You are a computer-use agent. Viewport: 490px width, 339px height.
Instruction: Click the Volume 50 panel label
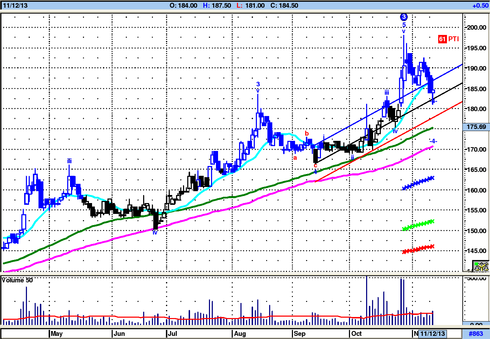[17, 280]
